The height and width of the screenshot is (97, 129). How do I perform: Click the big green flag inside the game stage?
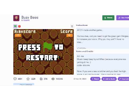[48, 47]
